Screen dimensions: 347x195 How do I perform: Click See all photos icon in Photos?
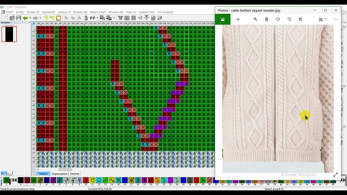click(x=223, y=19)
